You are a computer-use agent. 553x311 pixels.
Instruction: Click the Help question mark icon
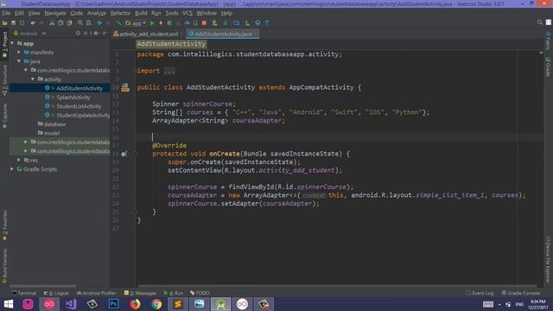pos(267,23)
